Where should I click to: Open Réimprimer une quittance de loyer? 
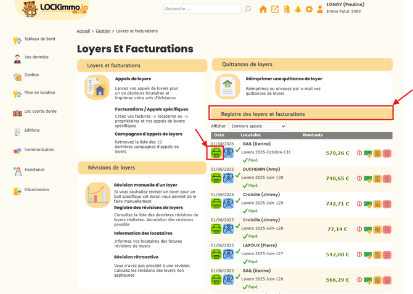tap(284, 79)
